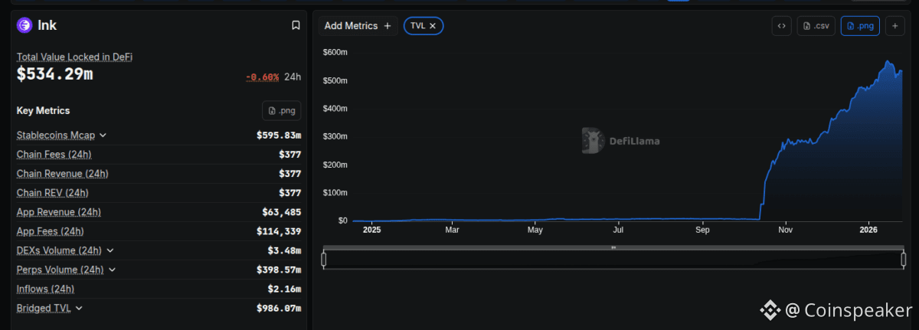Bookmark the Ink chain
The image size is (919, 330).
click(x=296, y=25)
